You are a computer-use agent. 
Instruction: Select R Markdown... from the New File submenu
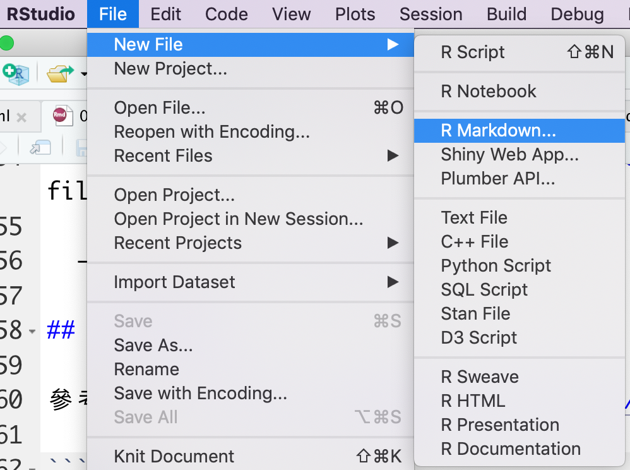498,130
